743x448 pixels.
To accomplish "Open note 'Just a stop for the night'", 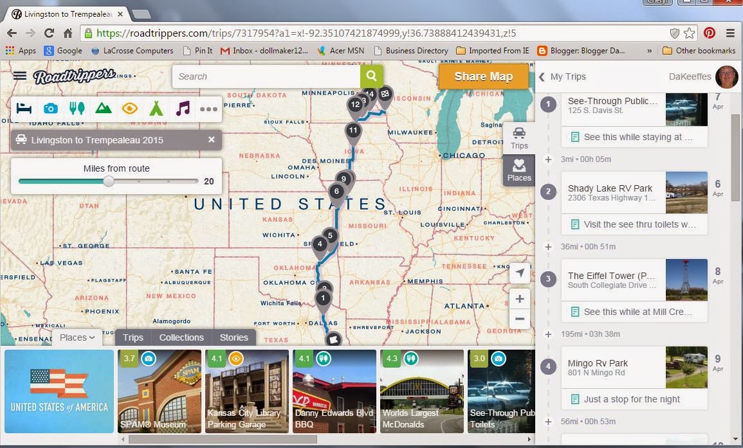I will [634, 399].
